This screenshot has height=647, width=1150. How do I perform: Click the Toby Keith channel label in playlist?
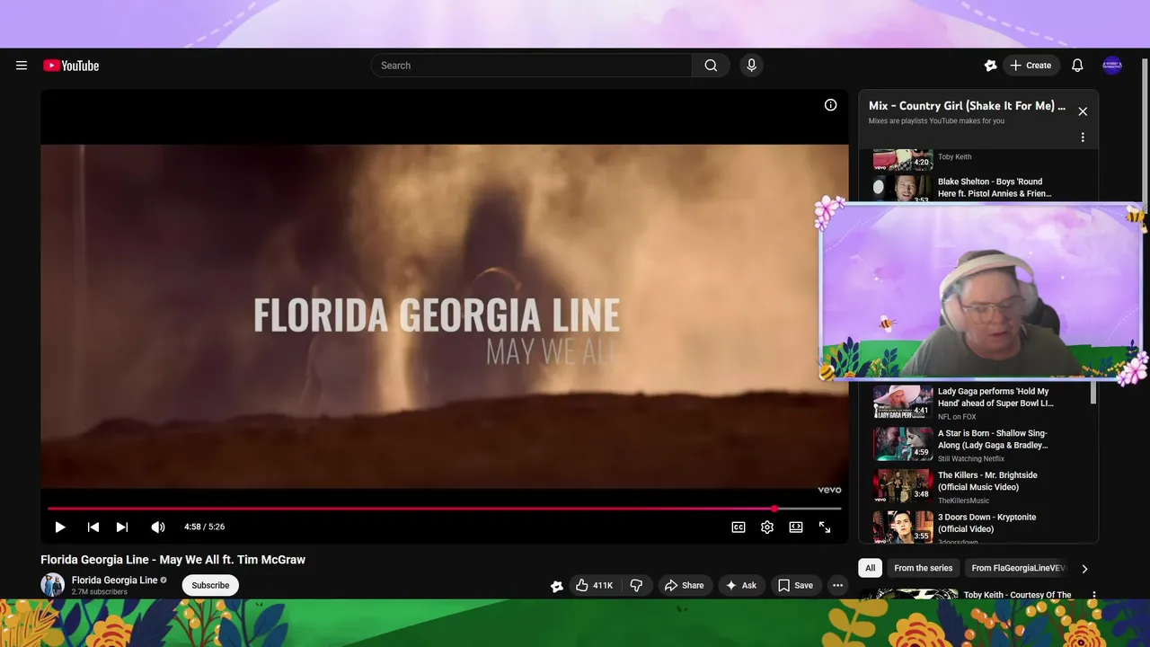click(954, 156)
